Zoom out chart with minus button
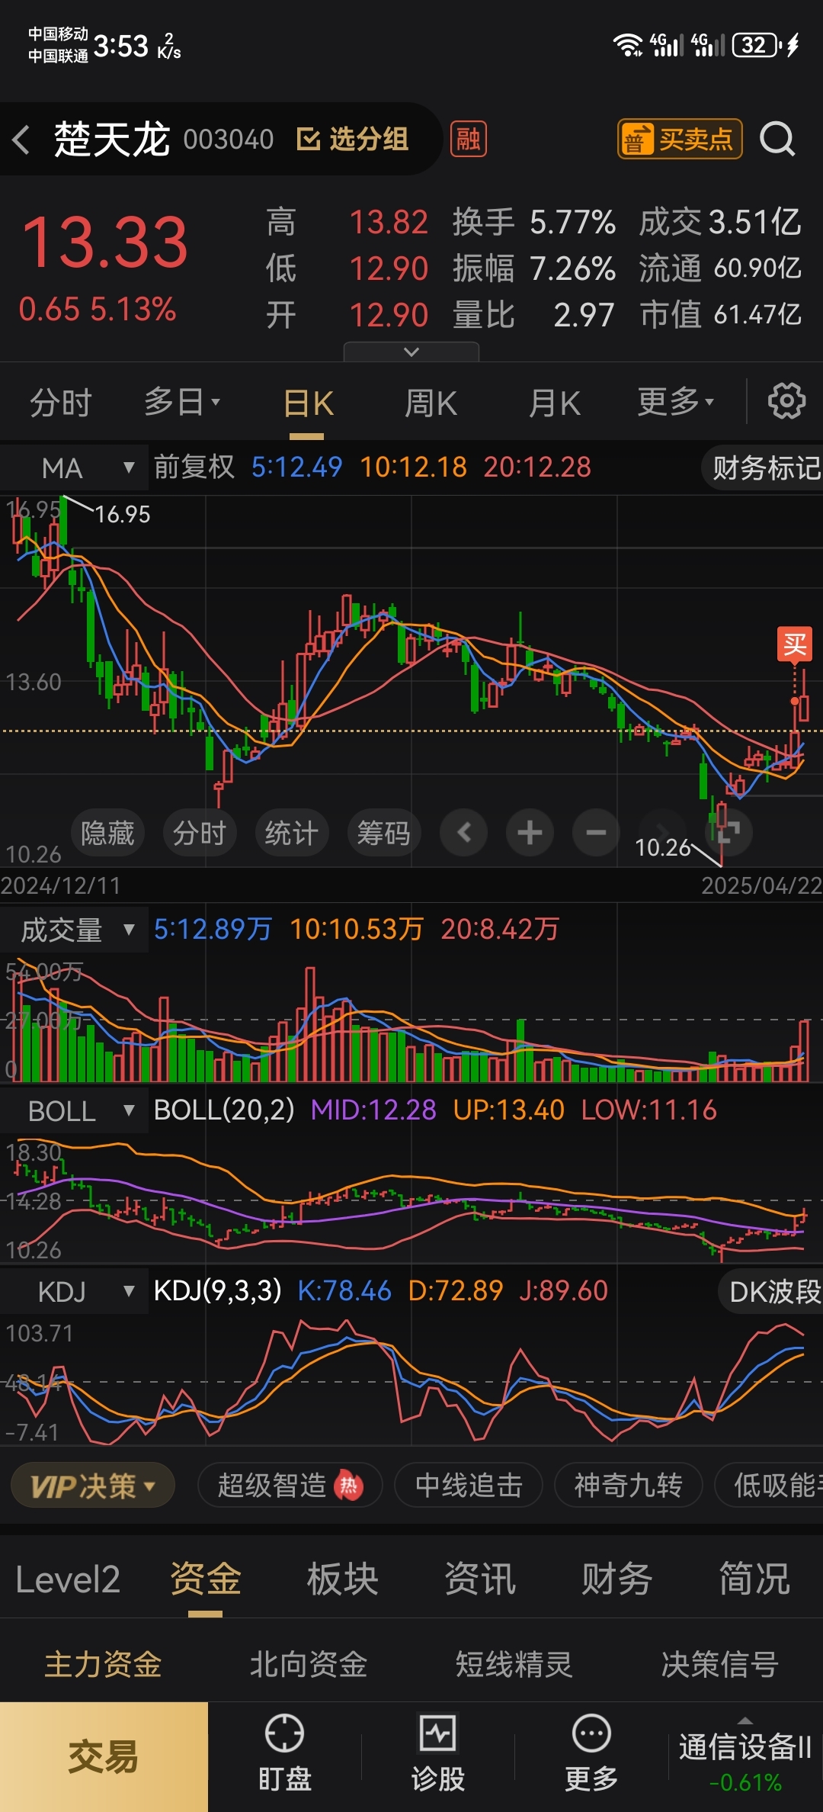 click(596, 832)
